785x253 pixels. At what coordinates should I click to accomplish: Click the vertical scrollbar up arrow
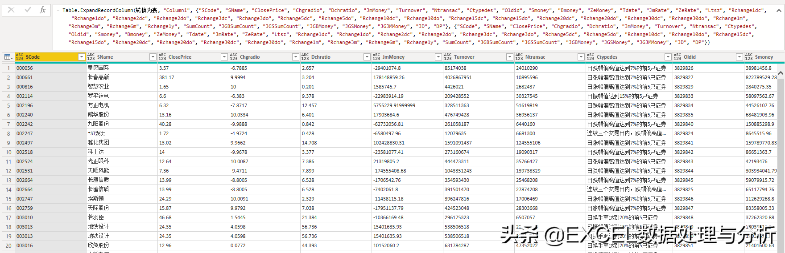pyautogui.click(x=781, y=72)
